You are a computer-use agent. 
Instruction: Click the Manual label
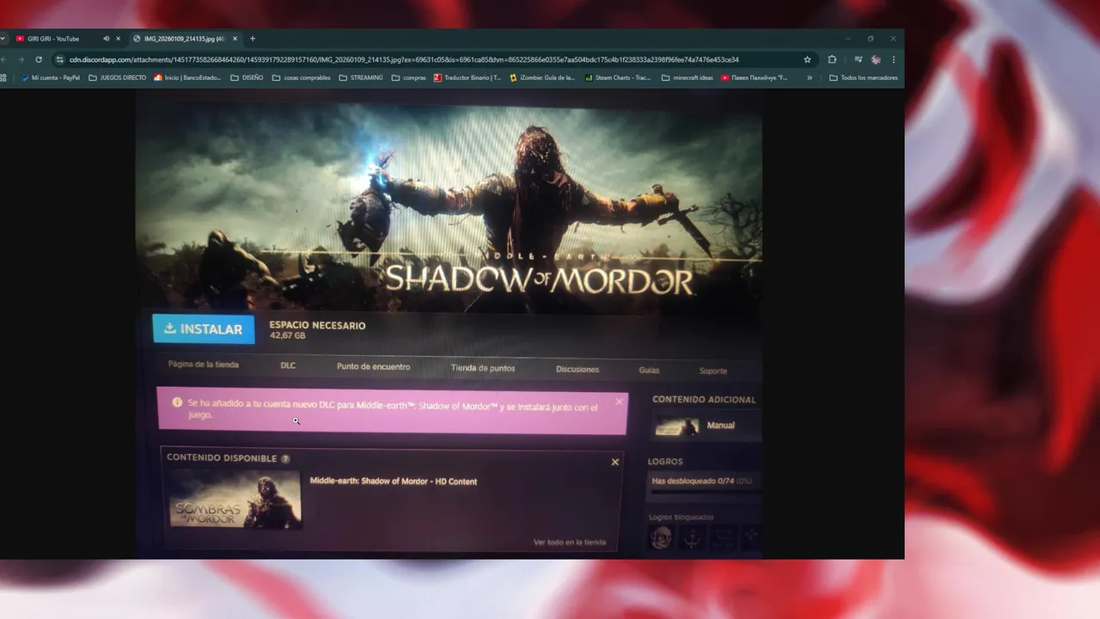pyautogui.click(x=721, y=426)
